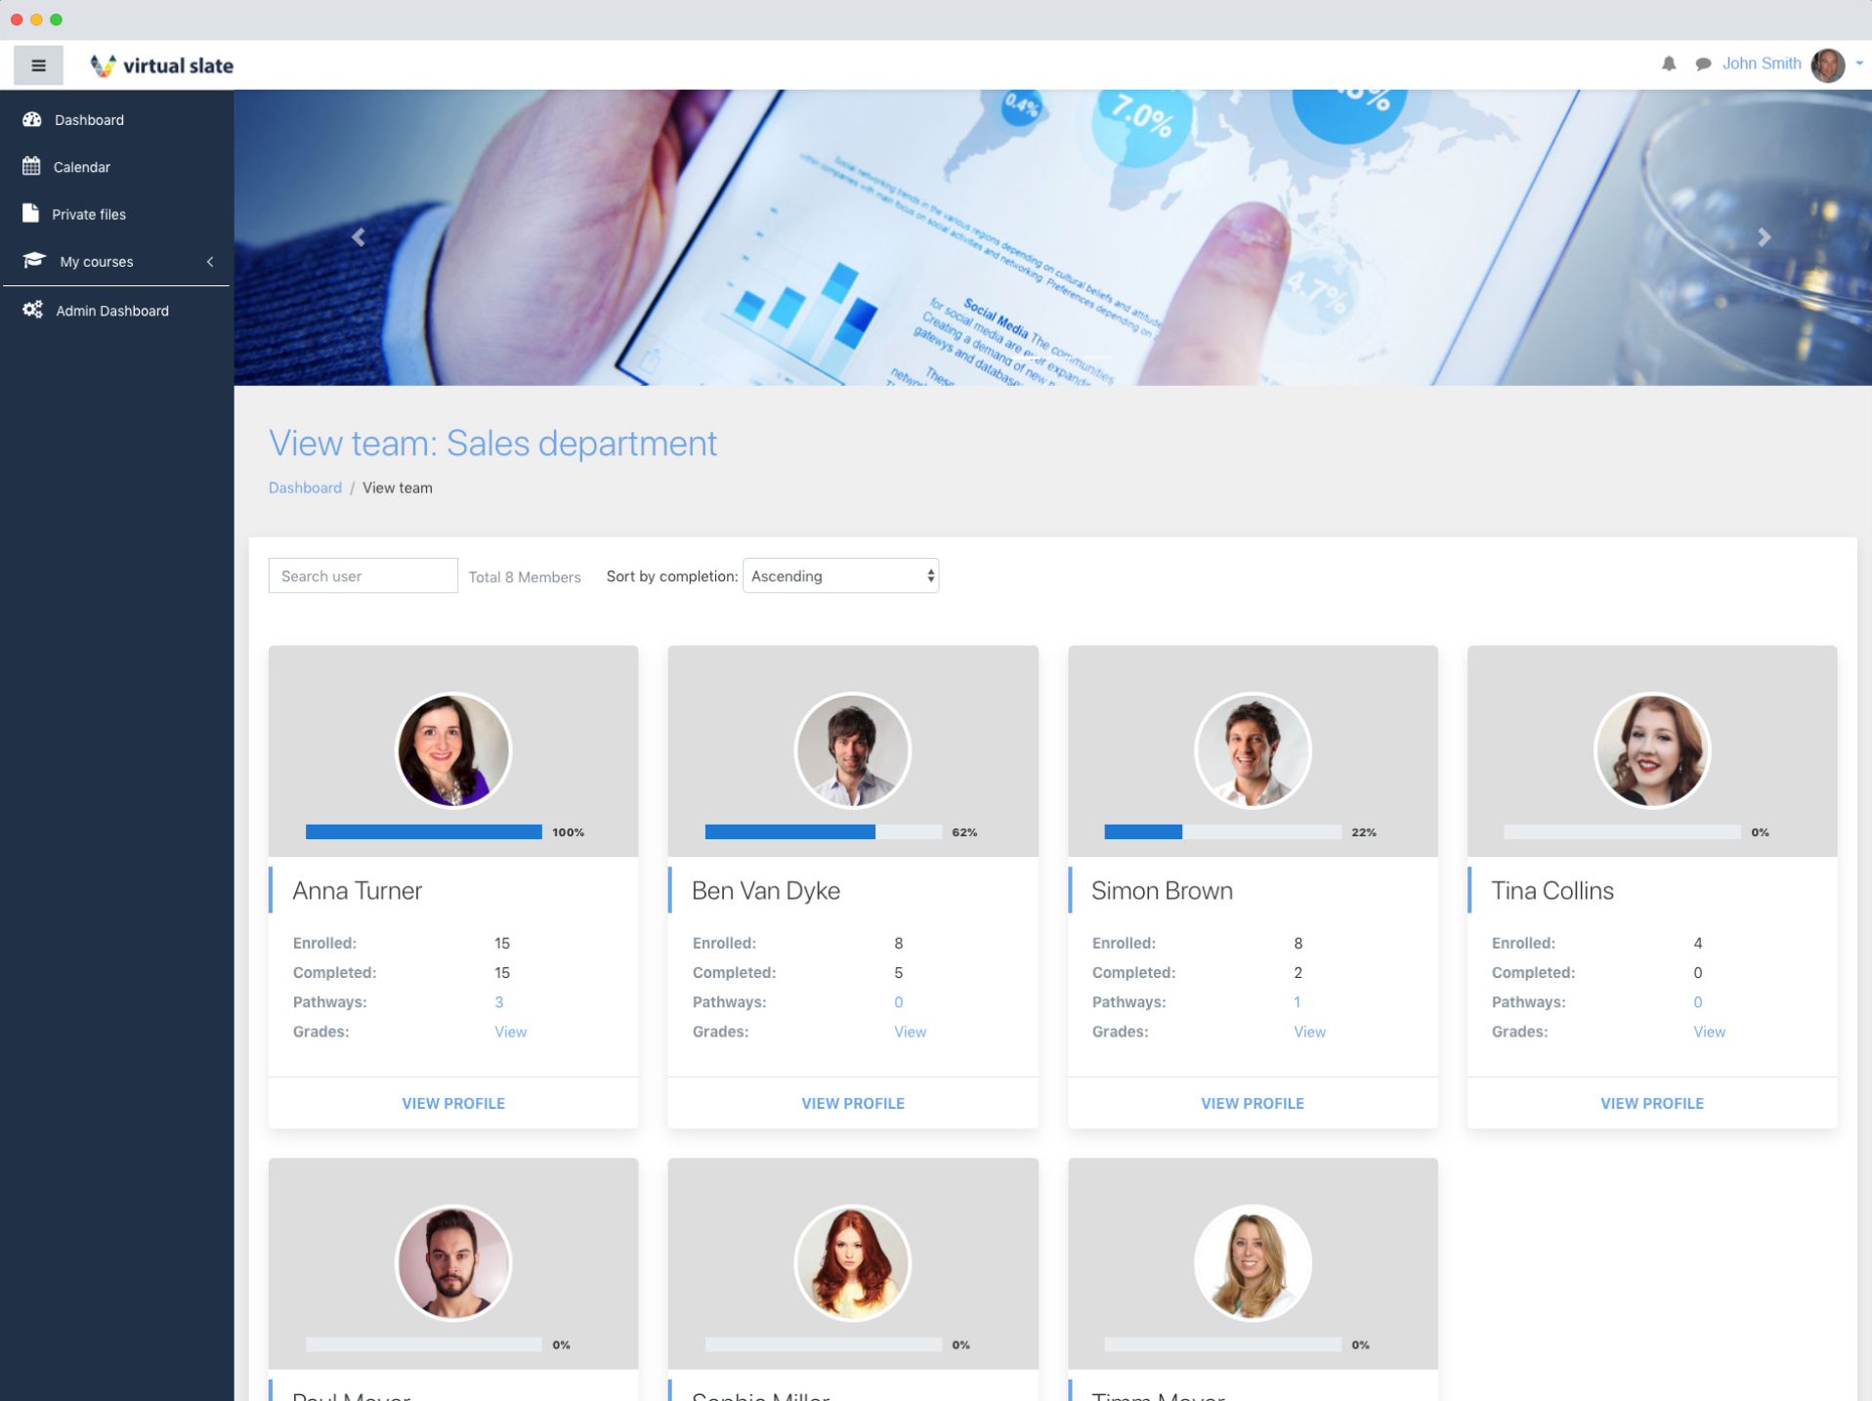
Task: Open the Dashboard from the sidebar
Action: pyautogui.click(x=88, y=119)
